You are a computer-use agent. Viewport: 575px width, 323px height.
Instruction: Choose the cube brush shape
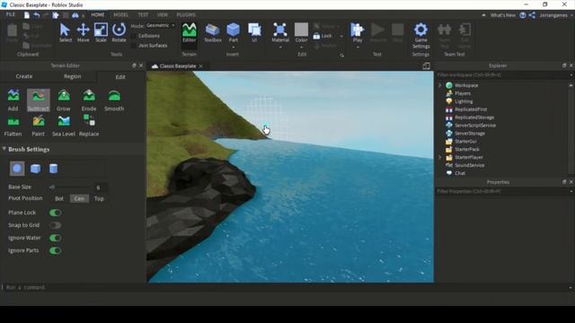point(35,169)
